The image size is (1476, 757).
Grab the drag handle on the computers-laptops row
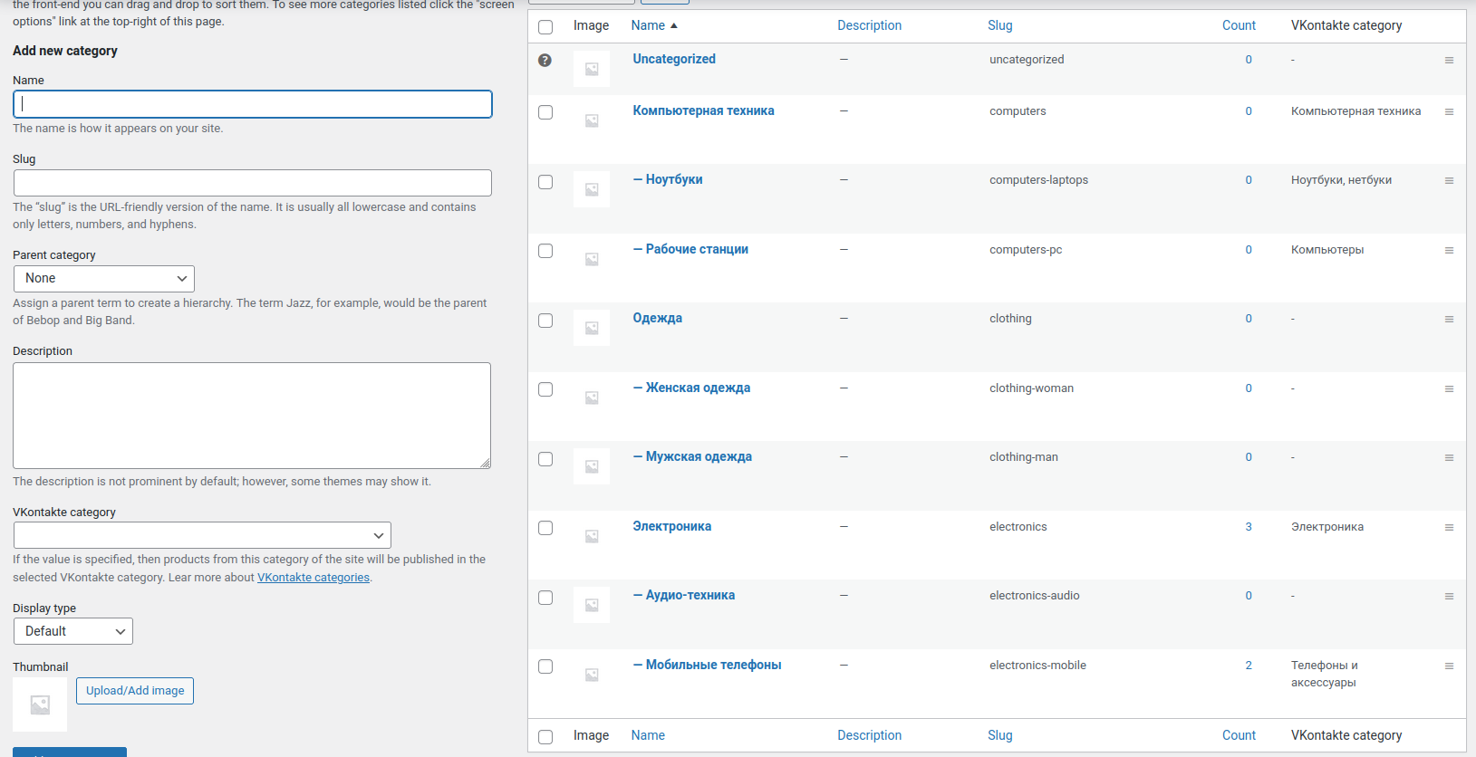1449,181
